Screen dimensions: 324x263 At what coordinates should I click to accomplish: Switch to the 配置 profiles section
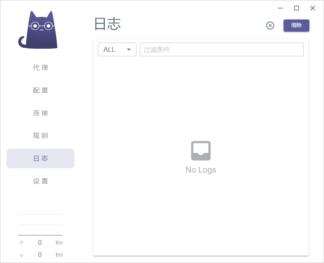point(40,90)
